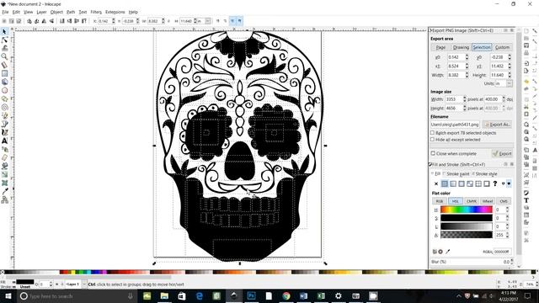Select the Eraser tool
539x303 pixels.
pyautogui.click(x=4, y=157)
